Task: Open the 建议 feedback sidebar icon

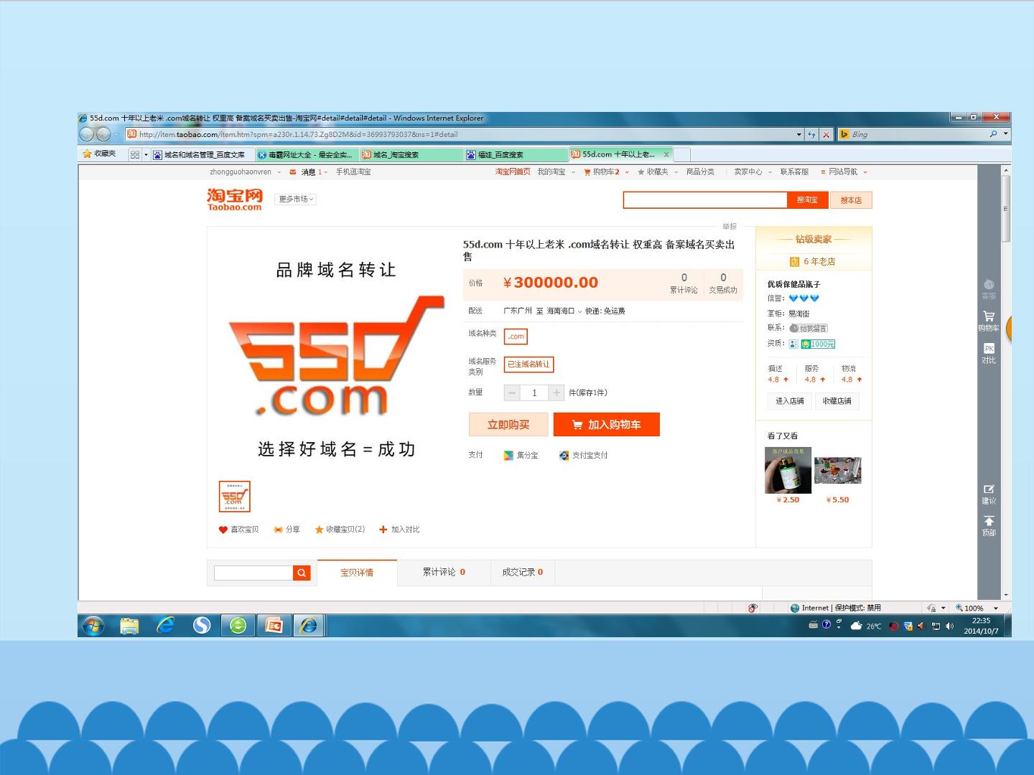Action: tap(989, 494)
